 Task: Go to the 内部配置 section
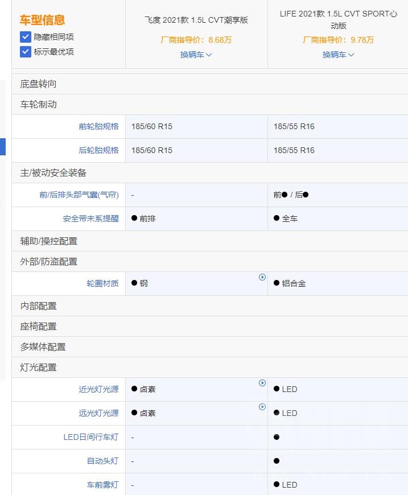point(39,306)
